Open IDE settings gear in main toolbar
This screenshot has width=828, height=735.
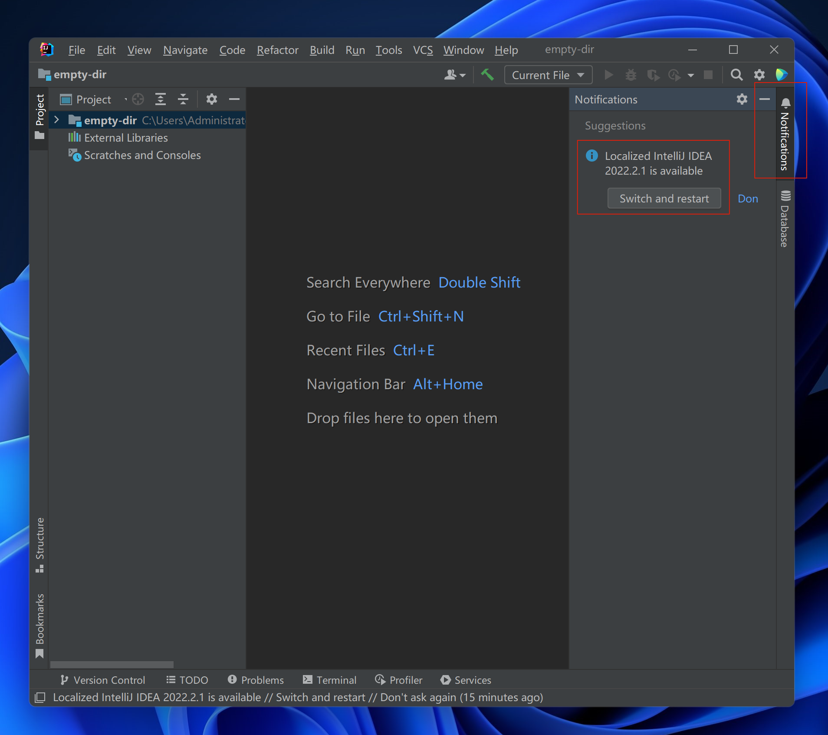click(x=759, y=75)
